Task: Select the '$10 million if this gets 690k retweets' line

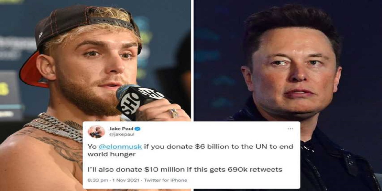Action: pos(185,169)
